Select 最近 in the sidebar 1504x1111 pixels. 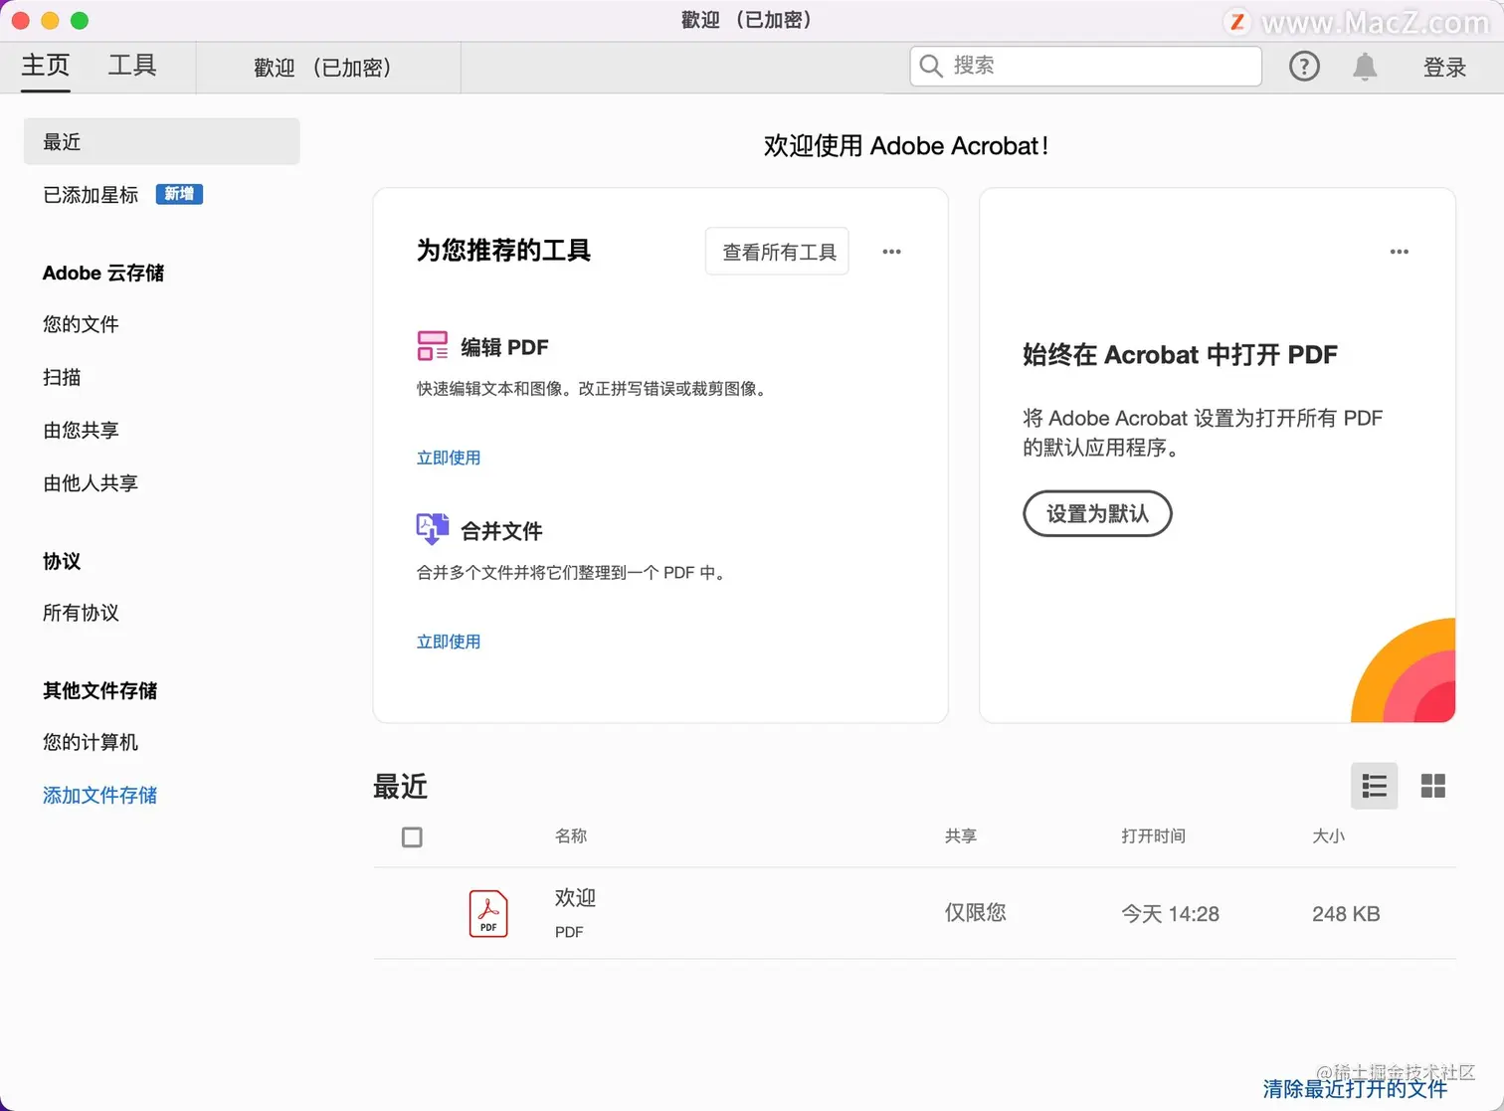161,141
